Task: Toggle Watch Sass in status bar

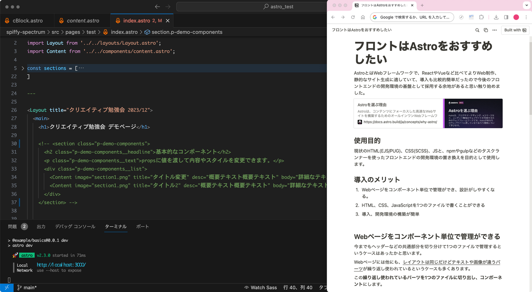Action: [260, 288]
